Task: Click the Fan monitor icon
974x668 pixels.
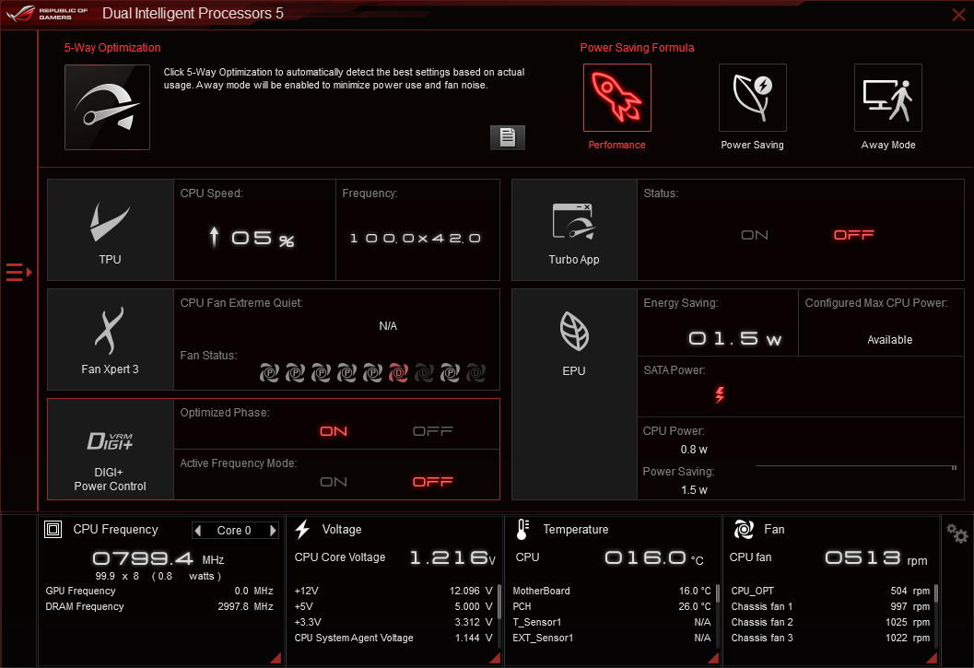Action: (744, 530)
